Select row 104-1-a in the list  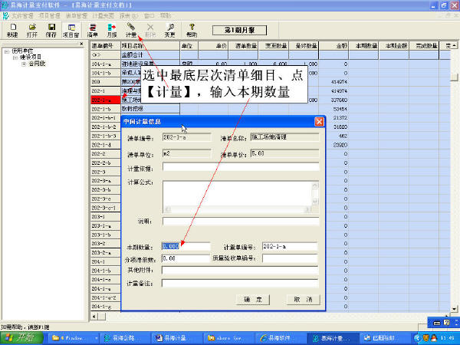click(106, 64)
